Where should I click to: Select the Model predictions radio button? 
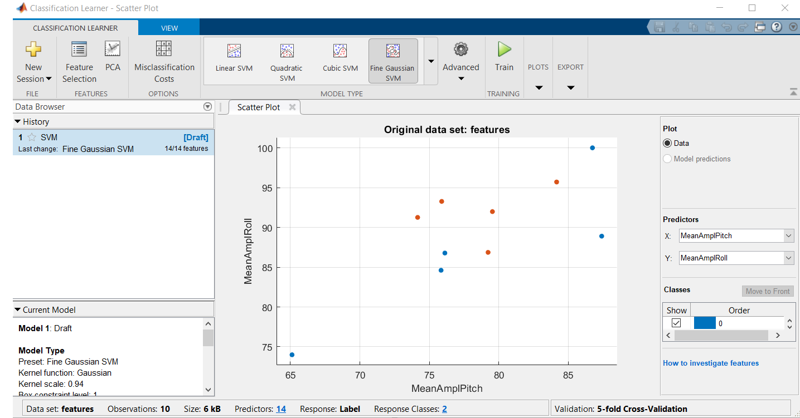[x=667, y=159]
